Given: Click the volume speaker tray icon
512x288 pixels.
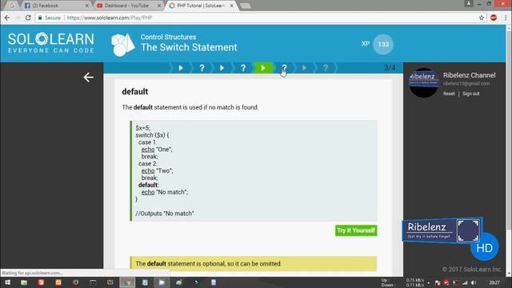Looking at the screenshot, I should click(474, 282).
